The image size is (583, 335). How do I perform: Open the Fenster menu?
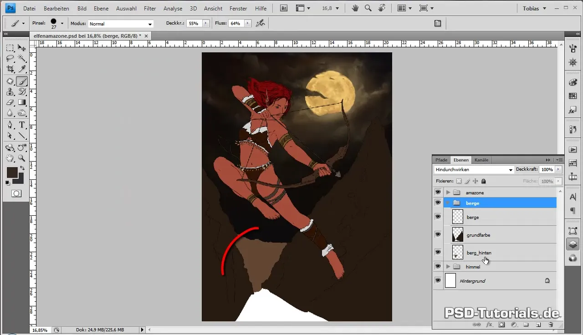[x=238, y=9]
